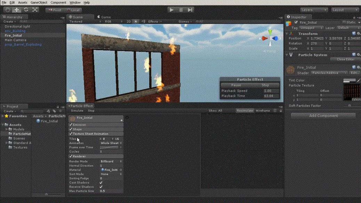
Task: Click the Particle Effect layout toggle icon
Action: (275, 111)
